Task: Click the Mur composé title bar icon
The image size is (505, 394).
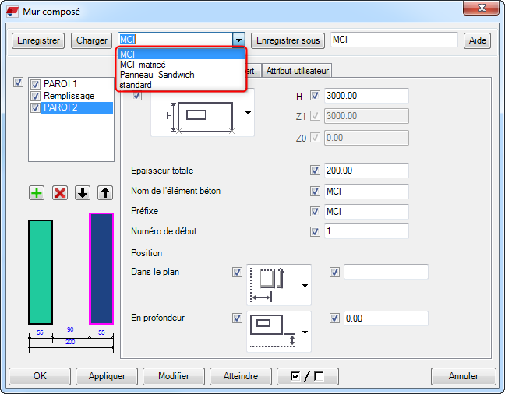Action: [12, 12]
